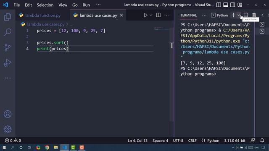Open Customize Layout button
Screen dimensions: 269x151
coord(240,5)
